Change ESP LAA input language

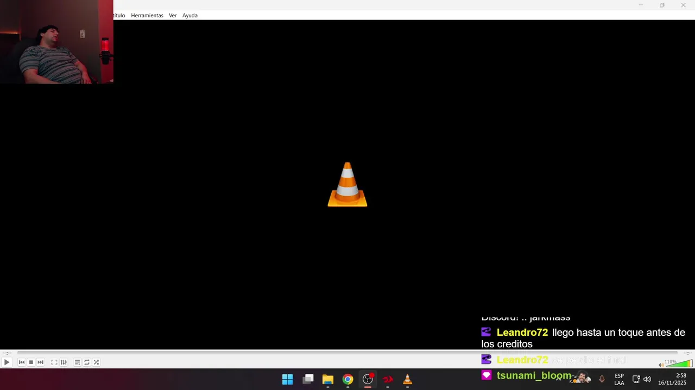[x=619, y=379]
